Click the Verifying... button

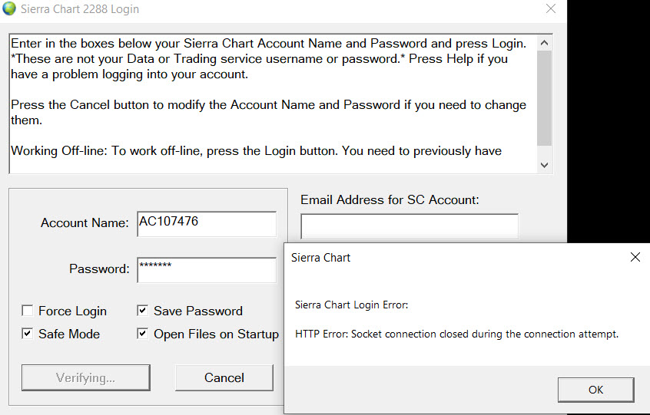pyautogui.click(x=85, y=377)
